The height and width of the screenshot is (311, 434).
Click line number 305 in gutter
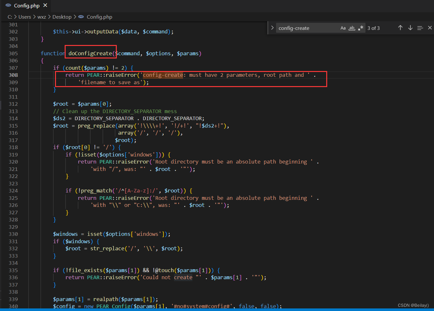[x=13, y=54]
